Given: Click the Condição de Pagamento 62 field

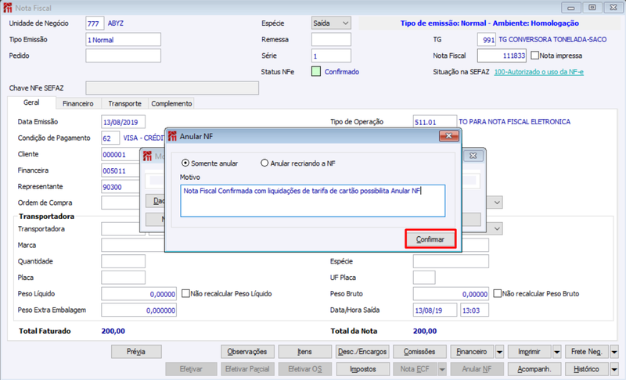Looking at the screenshot, I should pos(110,138).
